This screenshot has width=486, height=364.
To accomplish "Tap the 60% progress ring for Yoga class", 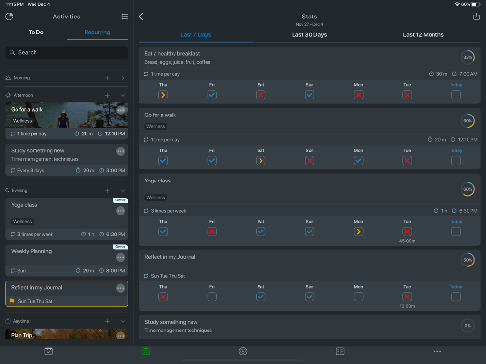I will (468, 189).
